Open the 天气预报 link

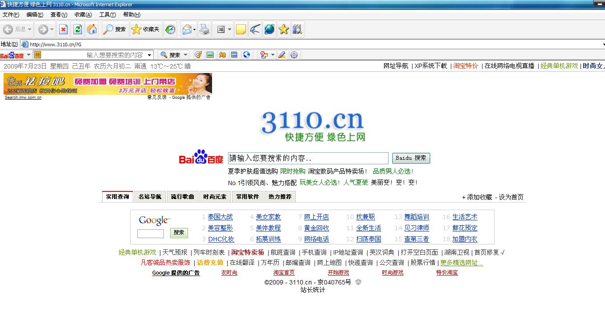click(175, 252)
